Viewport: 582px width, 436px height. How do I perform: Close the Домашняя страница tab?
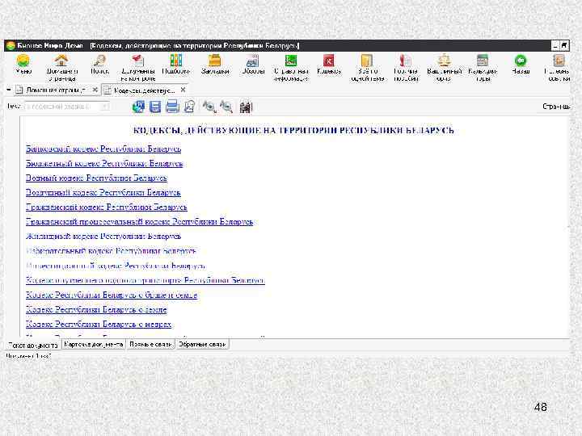pos(95,90)
